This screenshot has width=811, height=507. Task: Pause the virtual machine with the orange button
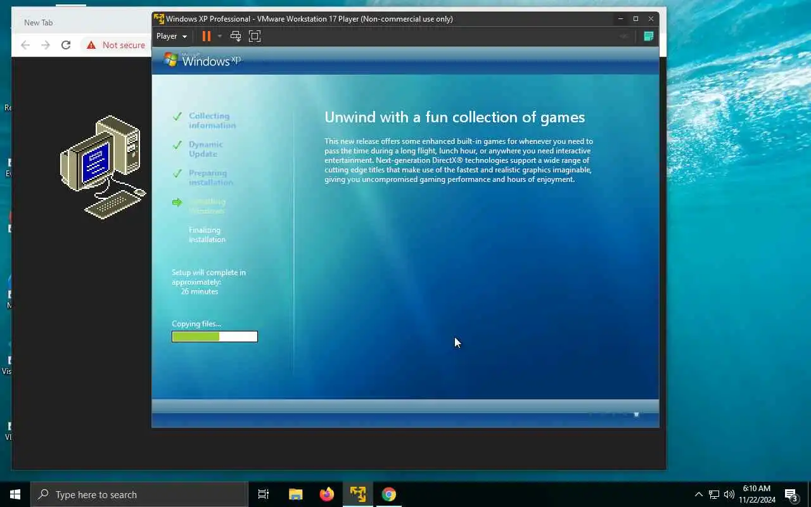pos(206,36)
